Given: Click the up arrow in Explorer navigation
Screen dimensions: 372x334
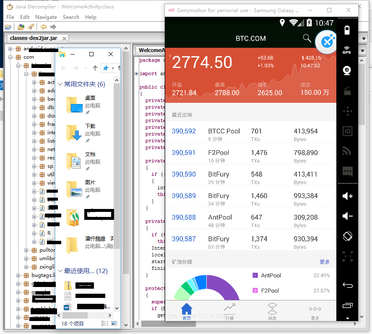Looking at the screenshot, I should coord(95,68).
